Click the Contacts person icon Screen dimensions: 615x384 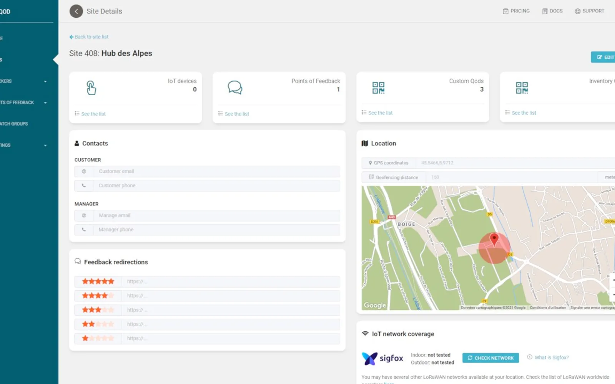[77, 143]
